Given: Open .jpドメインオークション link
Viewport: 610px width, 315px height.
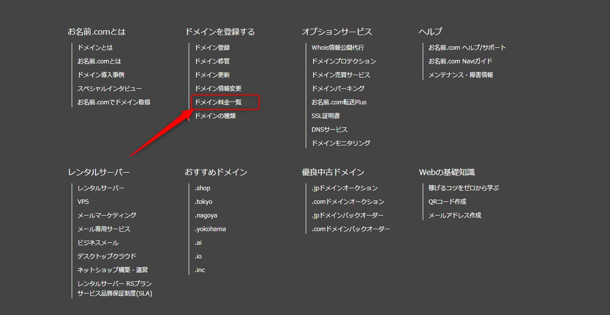Looking at the screenshot, I should pyautogui.click(x=345, y=188).
